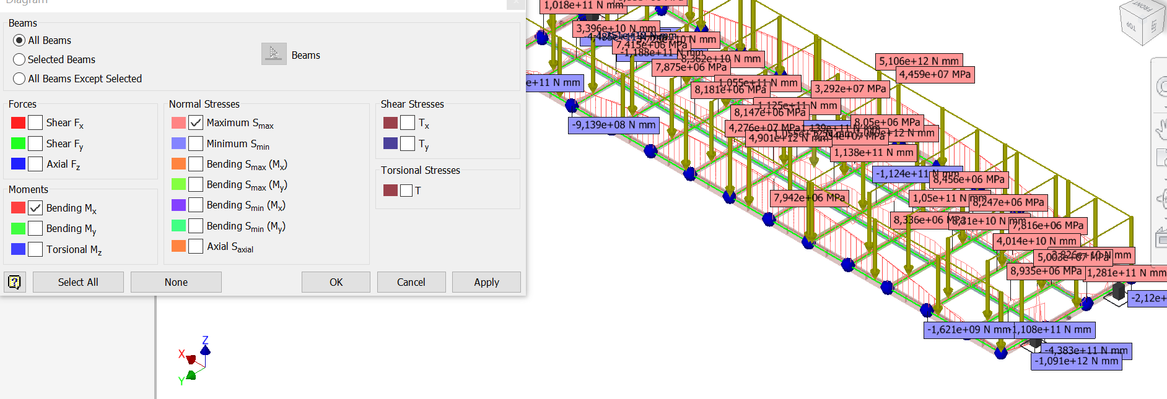Click the lavender Minimum Smin color swatch
Screen dimensions: 1167x399
click(x=178, y=144)
